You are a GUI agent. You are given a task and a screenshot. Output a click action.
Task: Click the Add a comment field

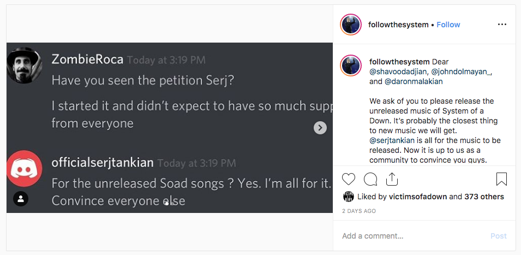click(x=409, y=236)
